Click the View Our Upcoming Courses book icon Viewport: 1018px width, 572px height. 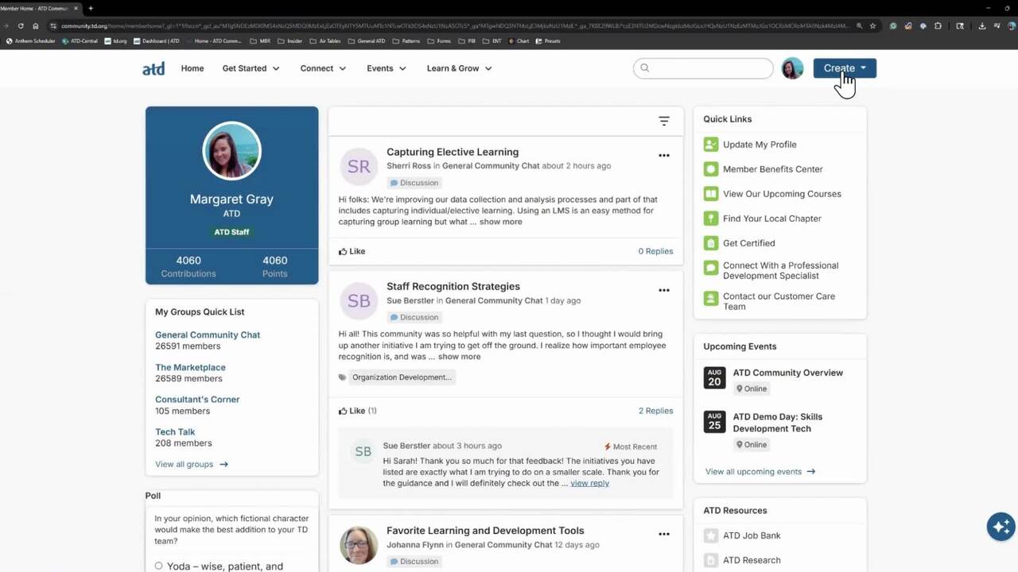click(x=711, y=194)
